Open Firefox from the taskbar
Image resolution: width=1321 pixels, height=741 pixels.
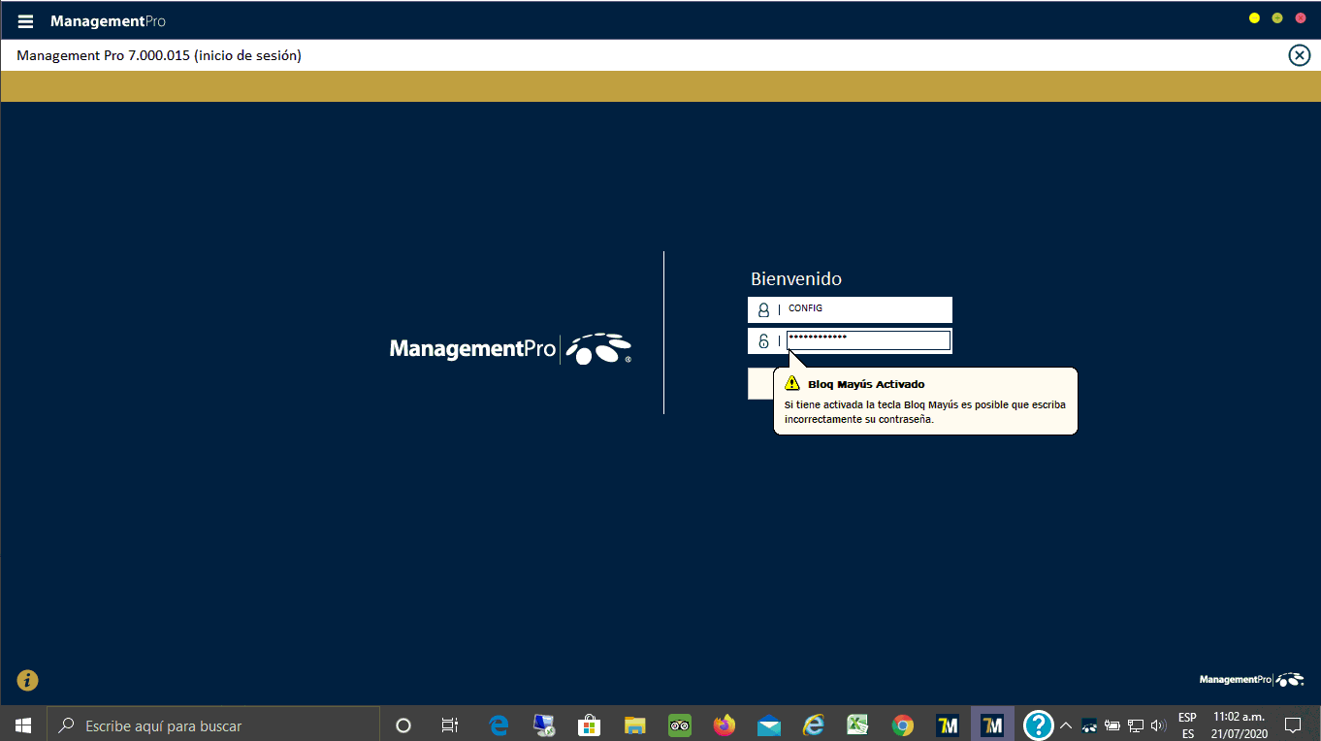click(x=724, y=725)
